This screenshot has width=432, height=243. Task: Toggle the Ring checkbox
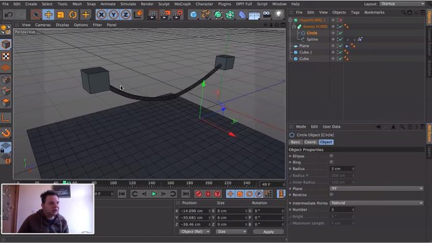pos(331,162)
